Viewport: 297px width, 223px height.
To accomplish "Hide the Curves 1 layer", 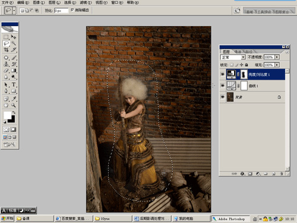I will click(x=223, y=86).
